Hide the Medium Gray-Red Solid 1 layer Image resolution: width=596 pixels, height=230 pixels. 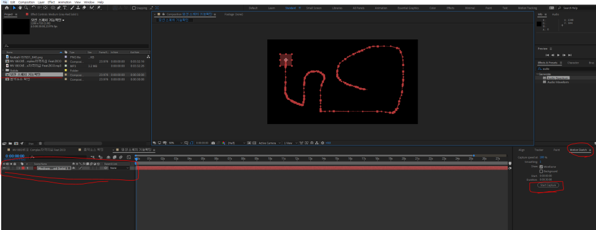click(4, 168)
